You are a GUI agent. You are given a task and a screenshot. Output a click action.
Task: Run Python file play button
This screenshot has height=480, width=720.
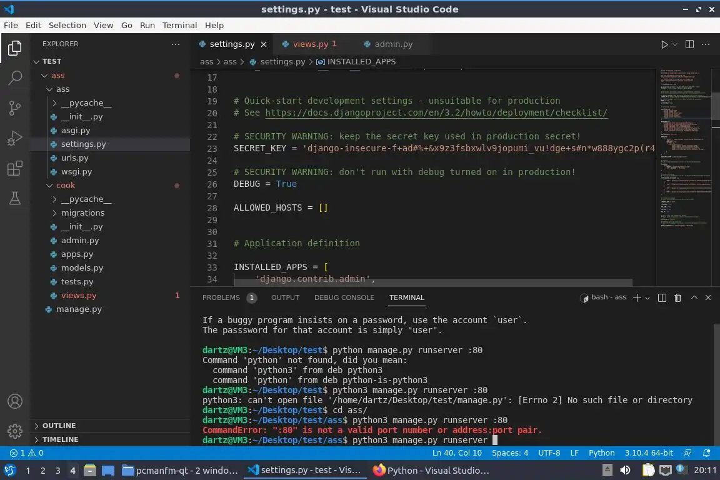[x=664, y=44]
